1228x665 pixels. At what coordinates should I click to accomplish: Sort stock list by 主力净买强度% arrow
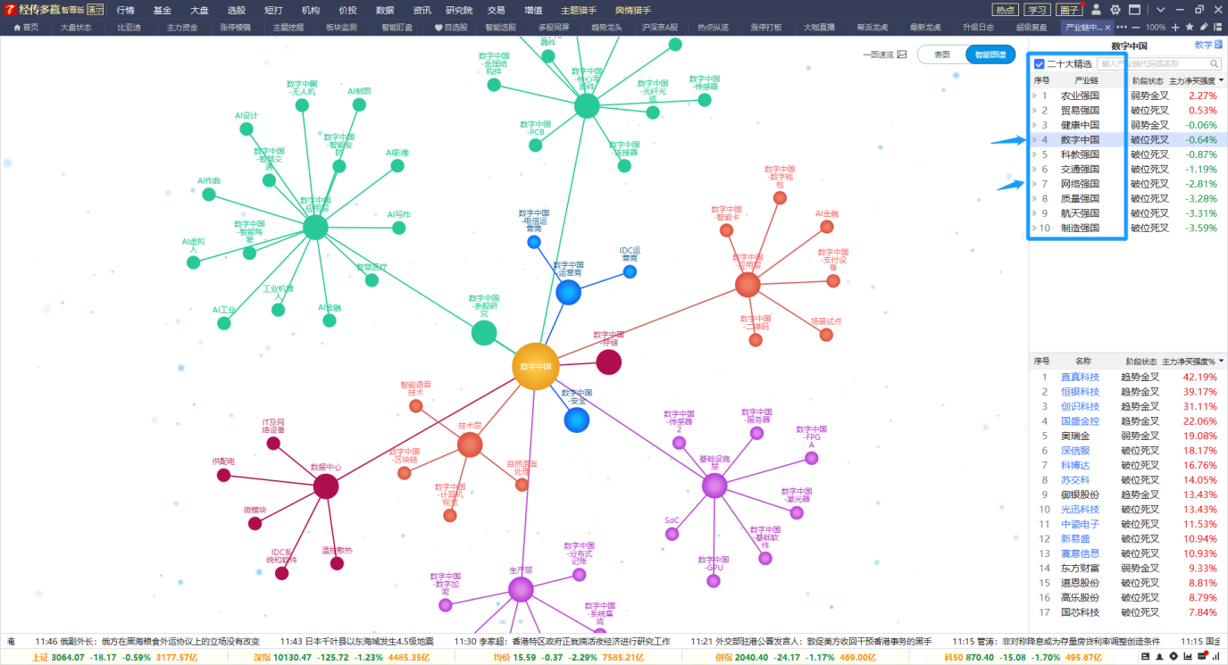tap(1221, 362)
